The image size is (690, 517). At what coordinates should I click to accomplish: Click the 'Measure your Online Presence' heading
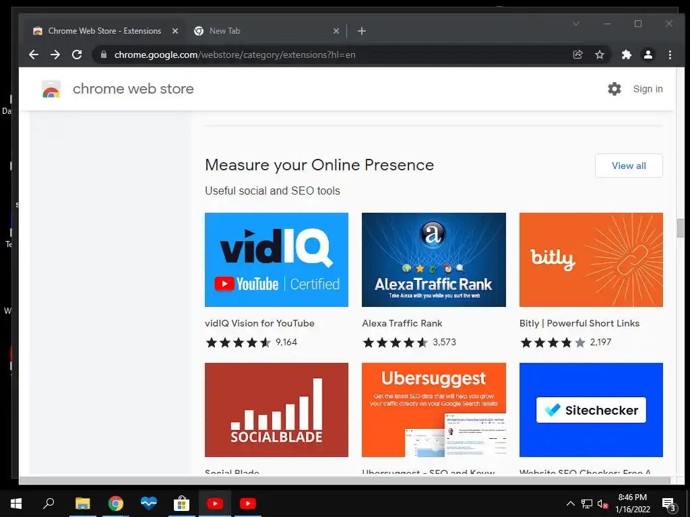pyautogui.click(x=319, y=165)
